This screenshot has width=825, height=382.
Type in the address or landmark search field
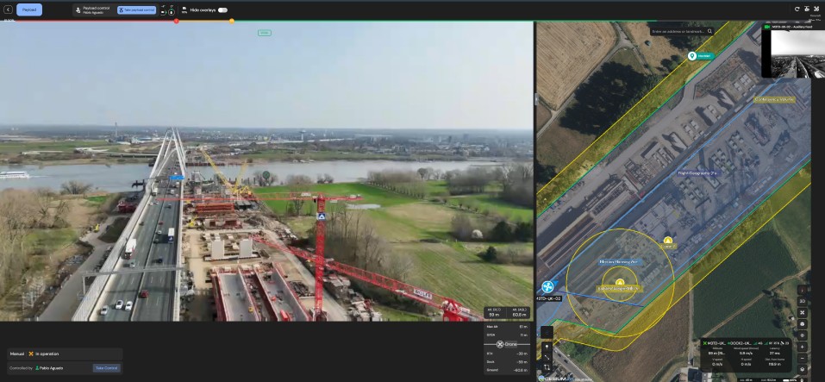pos(679,31)
